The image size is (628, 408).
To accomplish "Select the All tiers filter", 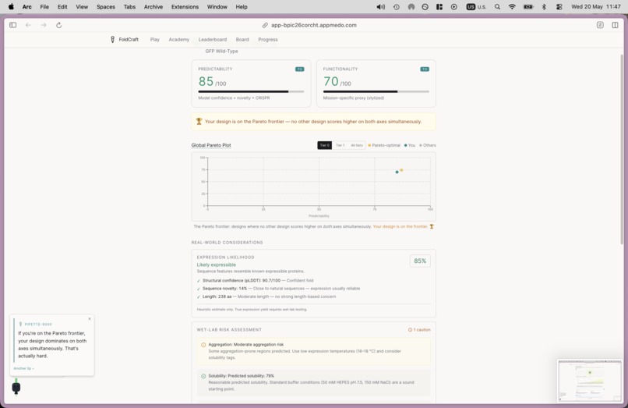I will (356, 145).
